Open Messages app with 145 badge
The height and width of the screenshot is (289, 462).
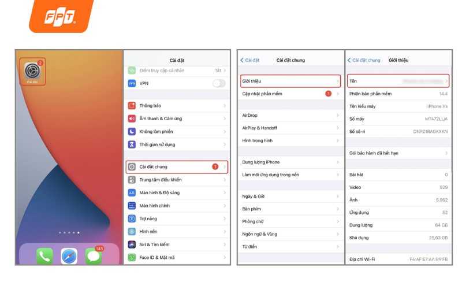(94, 255)
